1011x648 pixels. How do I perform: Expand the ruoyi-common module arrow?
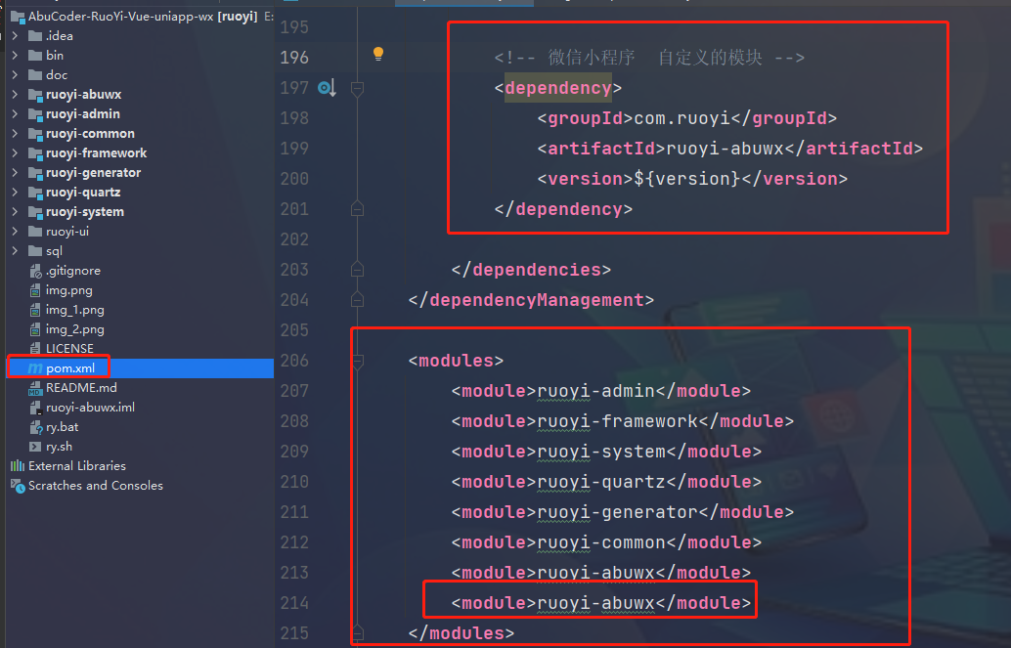click(15, 134)
